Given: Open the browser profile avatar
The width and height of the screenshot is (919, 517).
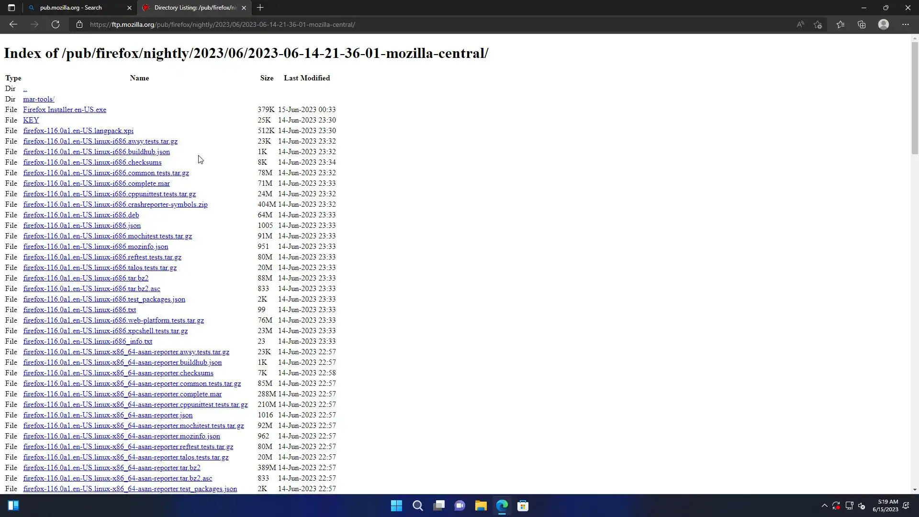Looking at the screenshot, I should (x=884, y=24).
